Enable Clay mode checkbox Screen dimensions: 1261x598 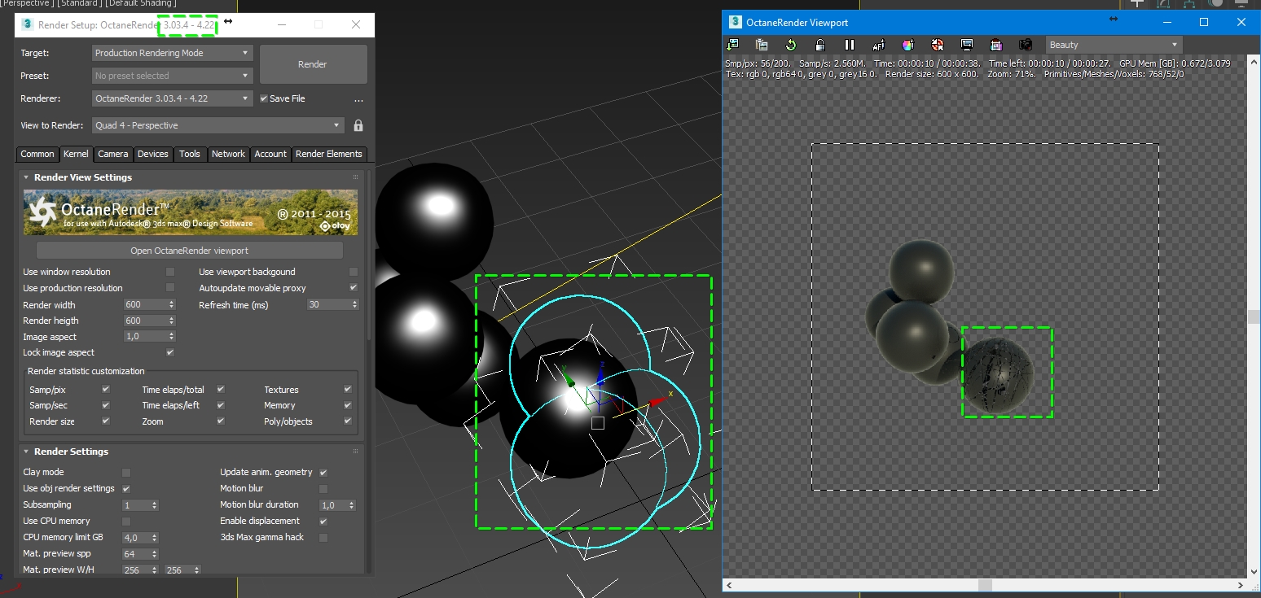coord(126,472)
